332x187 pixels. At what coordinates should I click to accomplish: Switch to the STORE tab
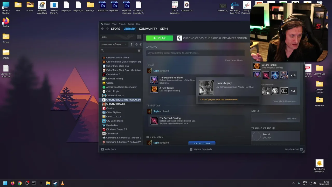(116, 29)
